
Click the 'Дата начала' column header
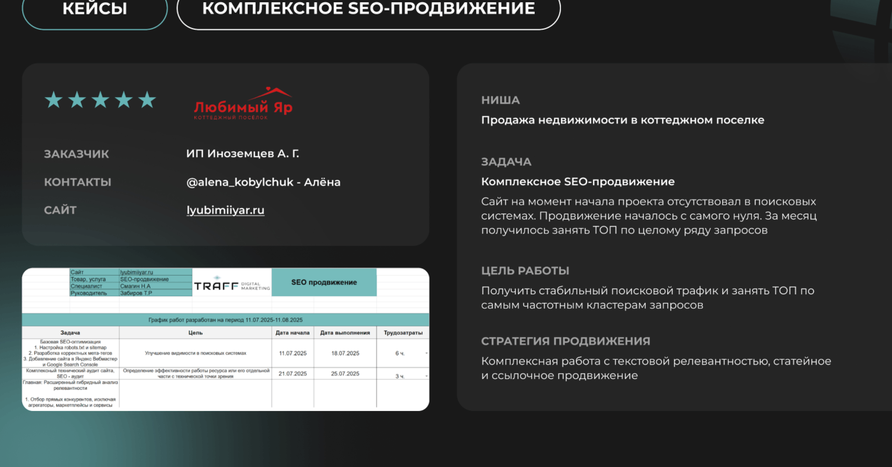coord(292,333)
